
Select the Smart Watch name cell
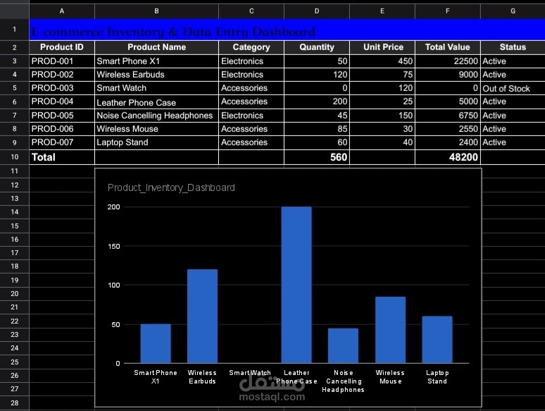[x=156, y=88]
